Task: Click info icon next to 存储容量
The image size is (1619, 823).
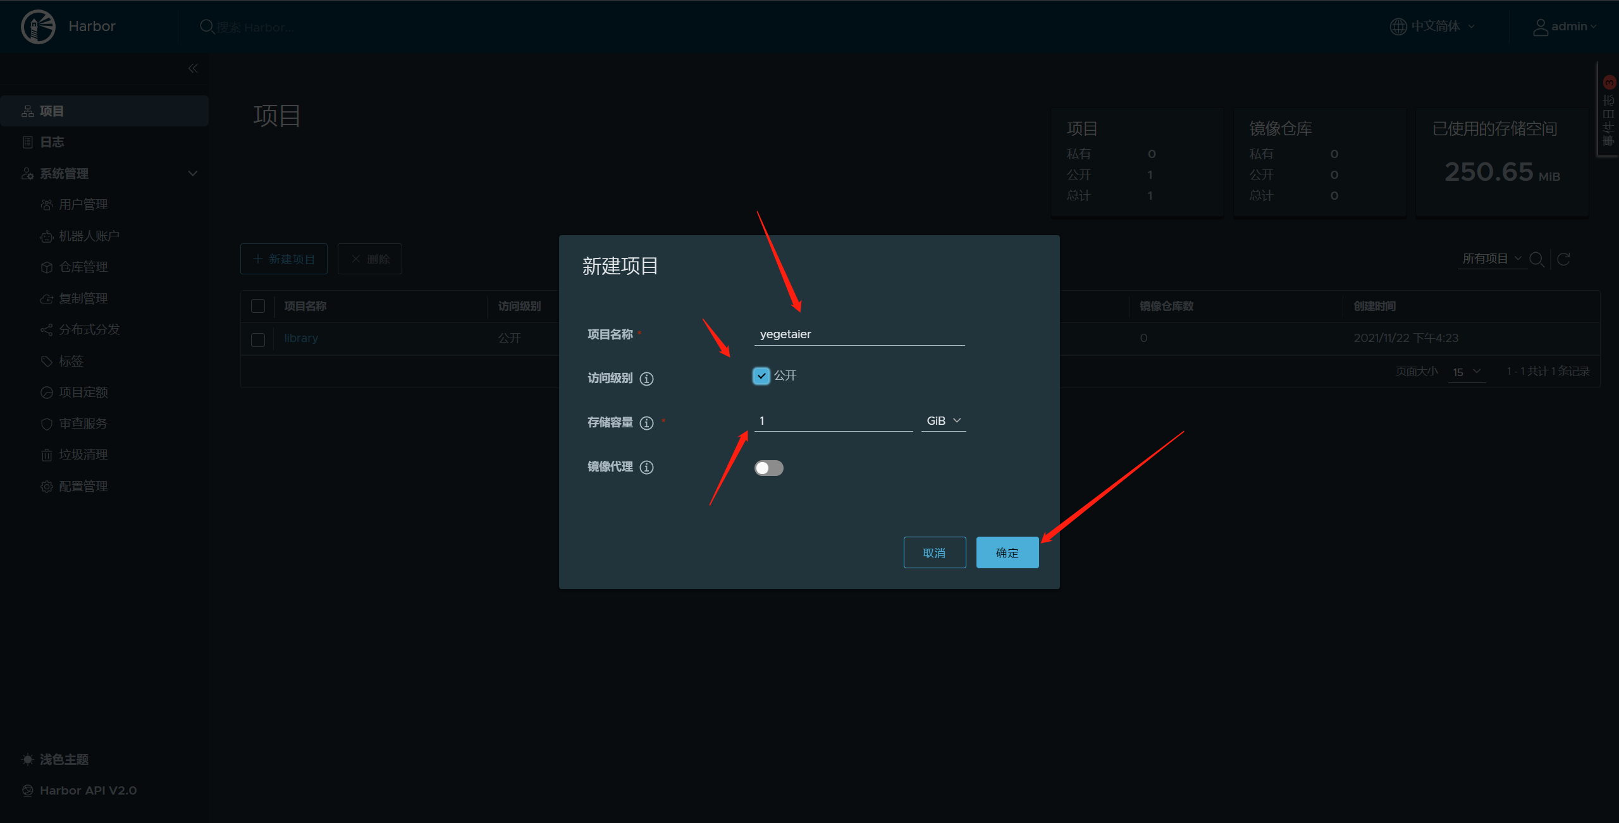Action: point(646,423)
